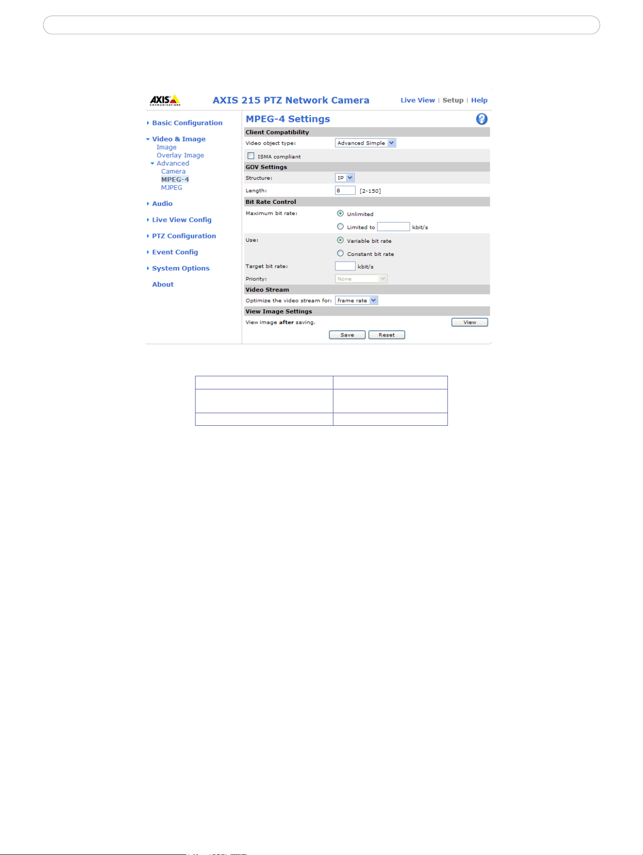Click the View Image Settings section header
Image resolution: width=643 pixels, height=855 pixels.
[x=279, y=312]
